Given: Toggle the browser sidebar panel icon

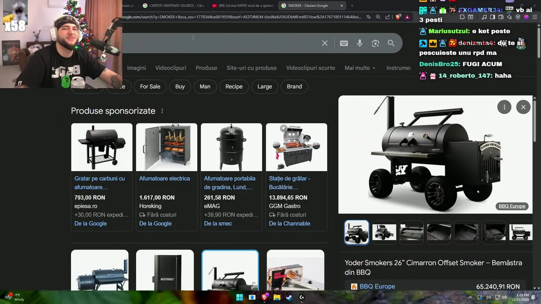Looking at the screenshot, I should [x=493, y=17].
